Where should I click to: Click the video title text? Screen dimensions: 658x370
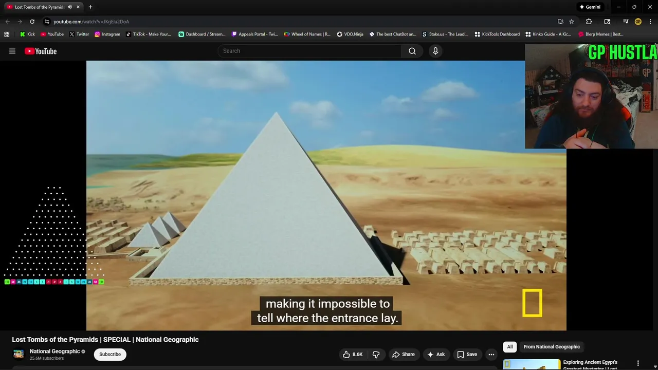pos(105,340)
